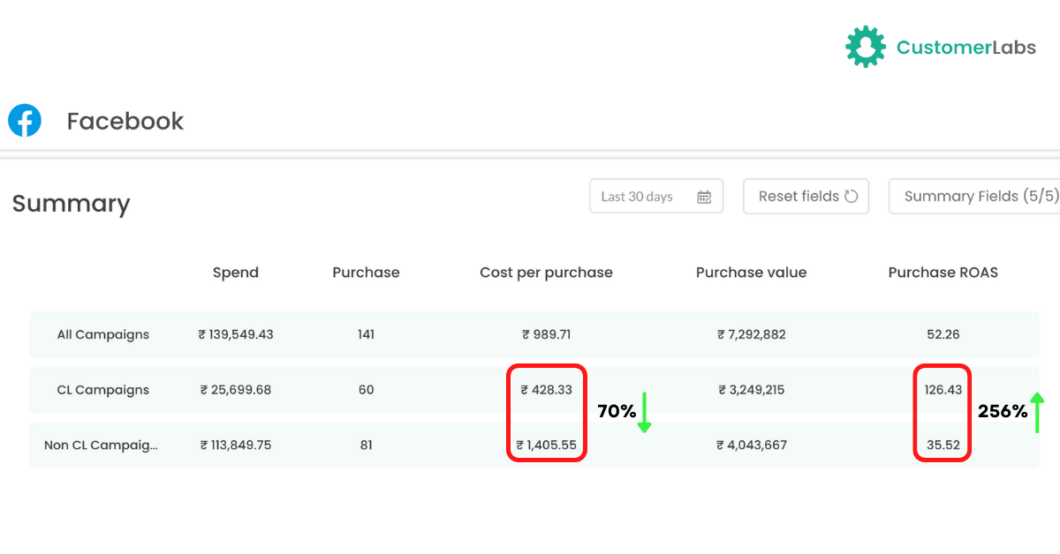Select the All Campaigns row label
This screenshot has height=554, width=1060.
pos(103,334)
